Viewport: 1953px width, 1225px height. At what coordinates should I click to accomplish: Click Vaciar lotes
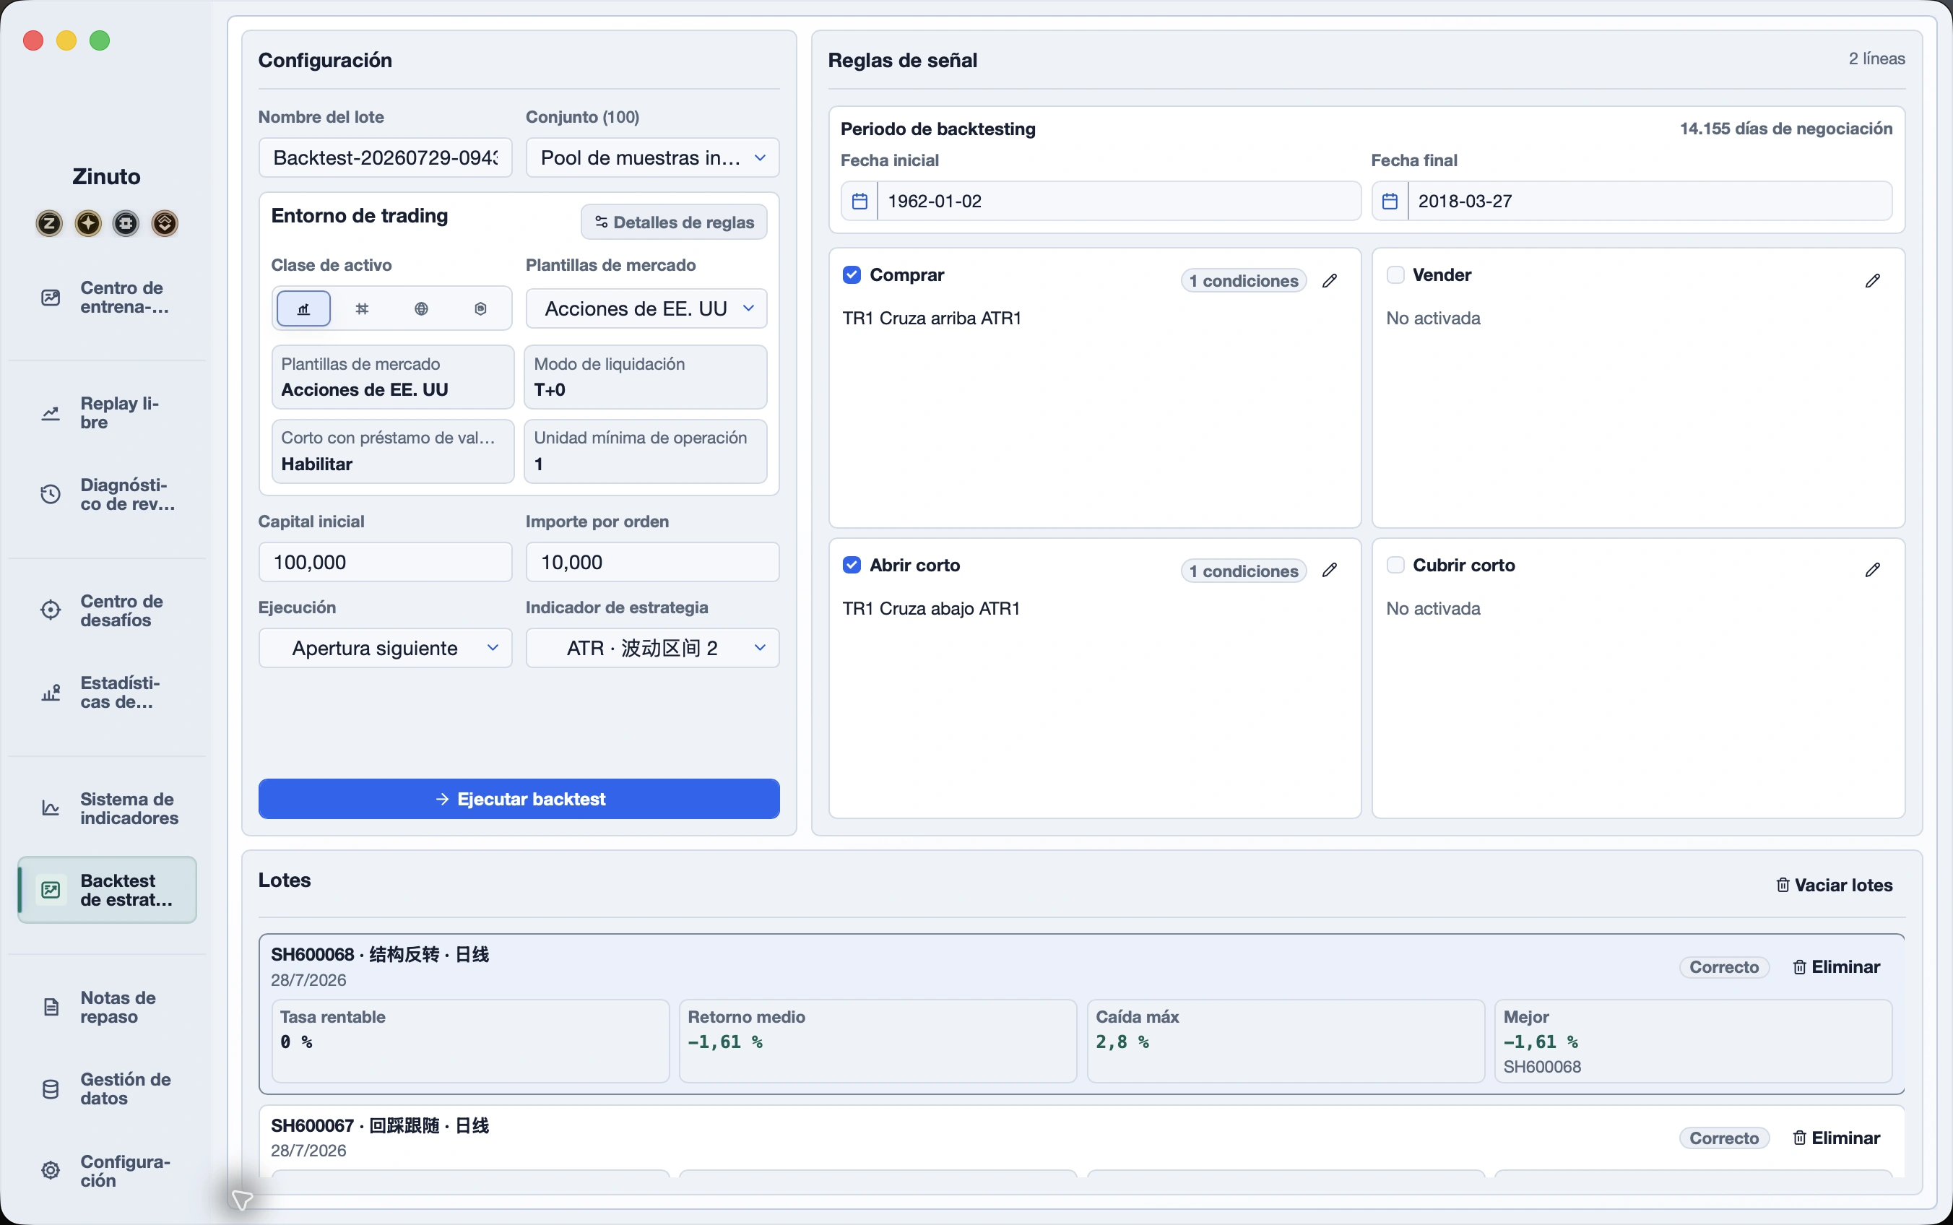[x=1834, y=885]
